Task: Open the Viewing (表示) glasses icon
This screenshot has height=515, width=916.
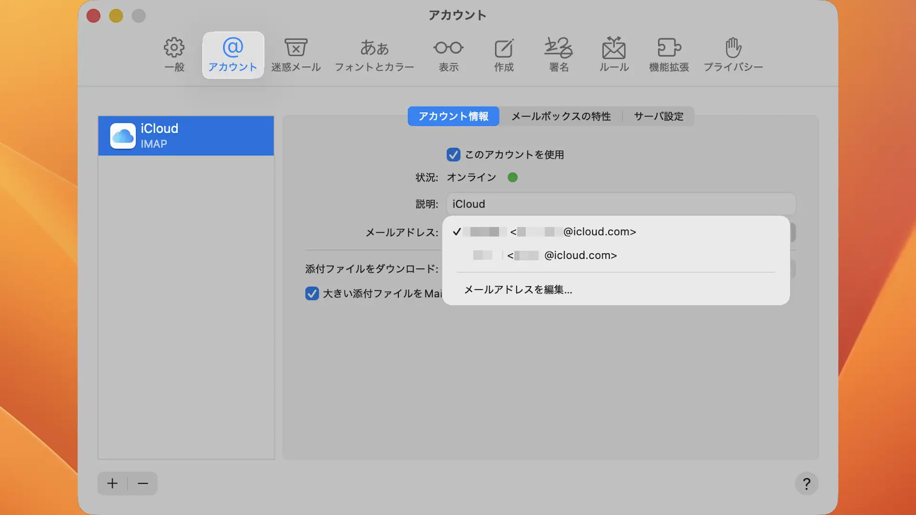Action: [448, 54]
